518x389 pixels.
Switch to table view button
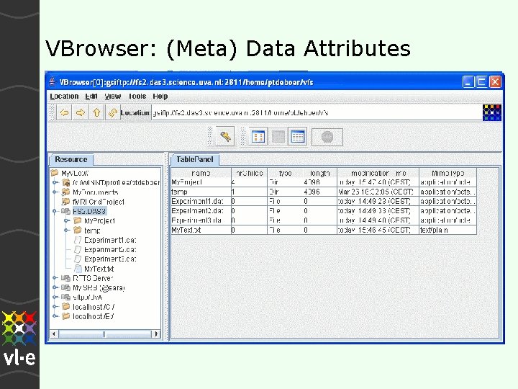(297, 137)
